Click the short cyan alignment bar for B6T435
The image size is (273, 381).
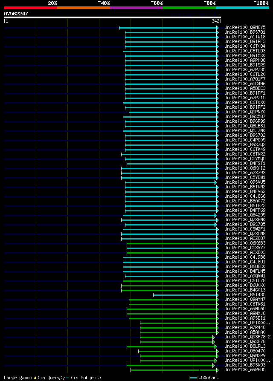[186, 295]
